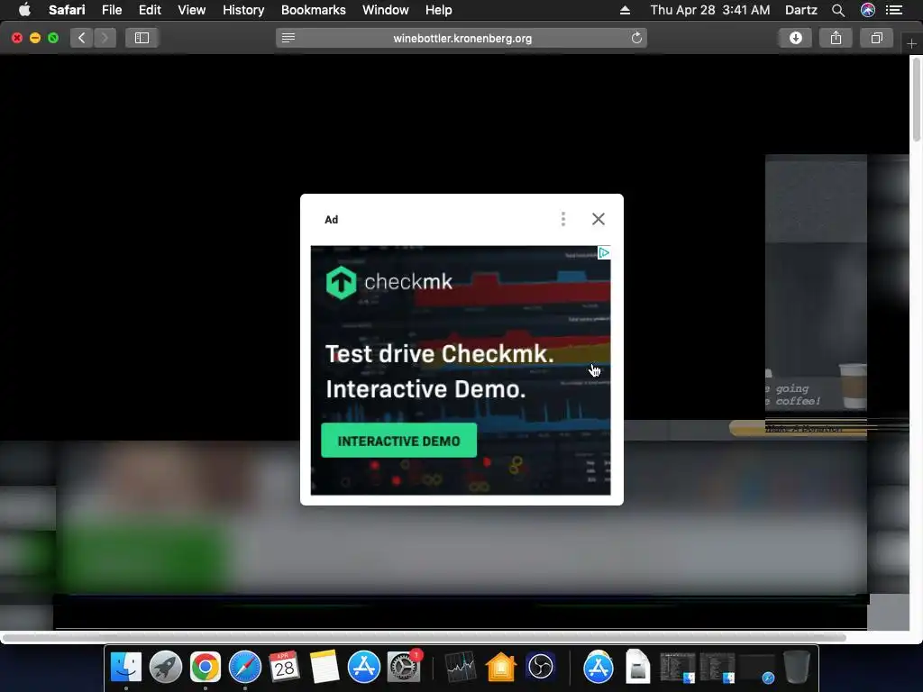Open Applications folder stack in Dock
Screen dimensions: 923x692
pos(599,668)
